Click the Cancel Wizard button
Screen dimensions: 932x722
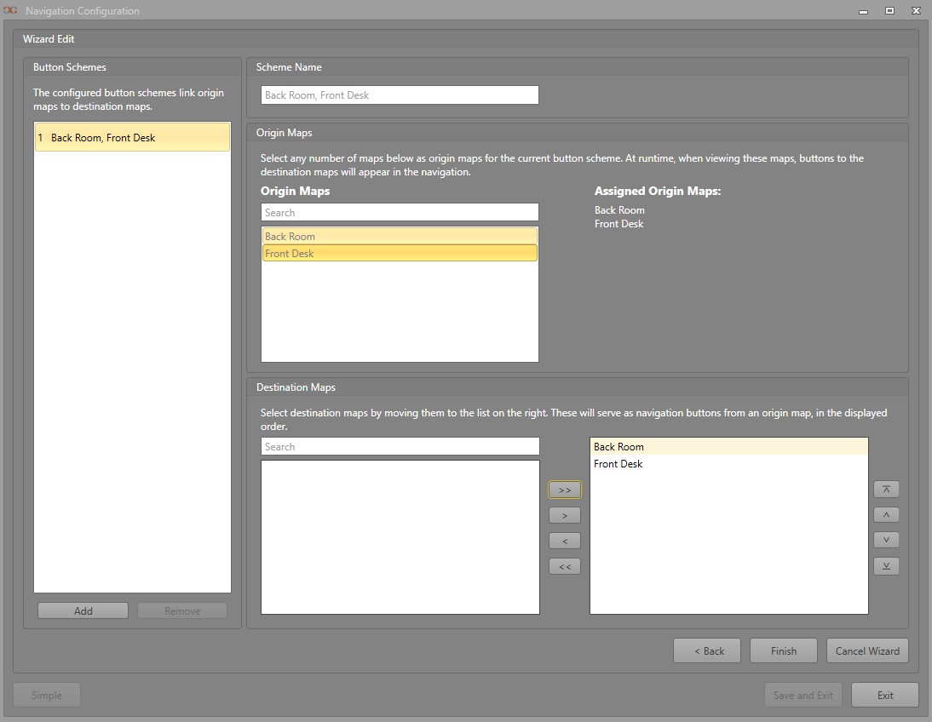pos(866,651)
